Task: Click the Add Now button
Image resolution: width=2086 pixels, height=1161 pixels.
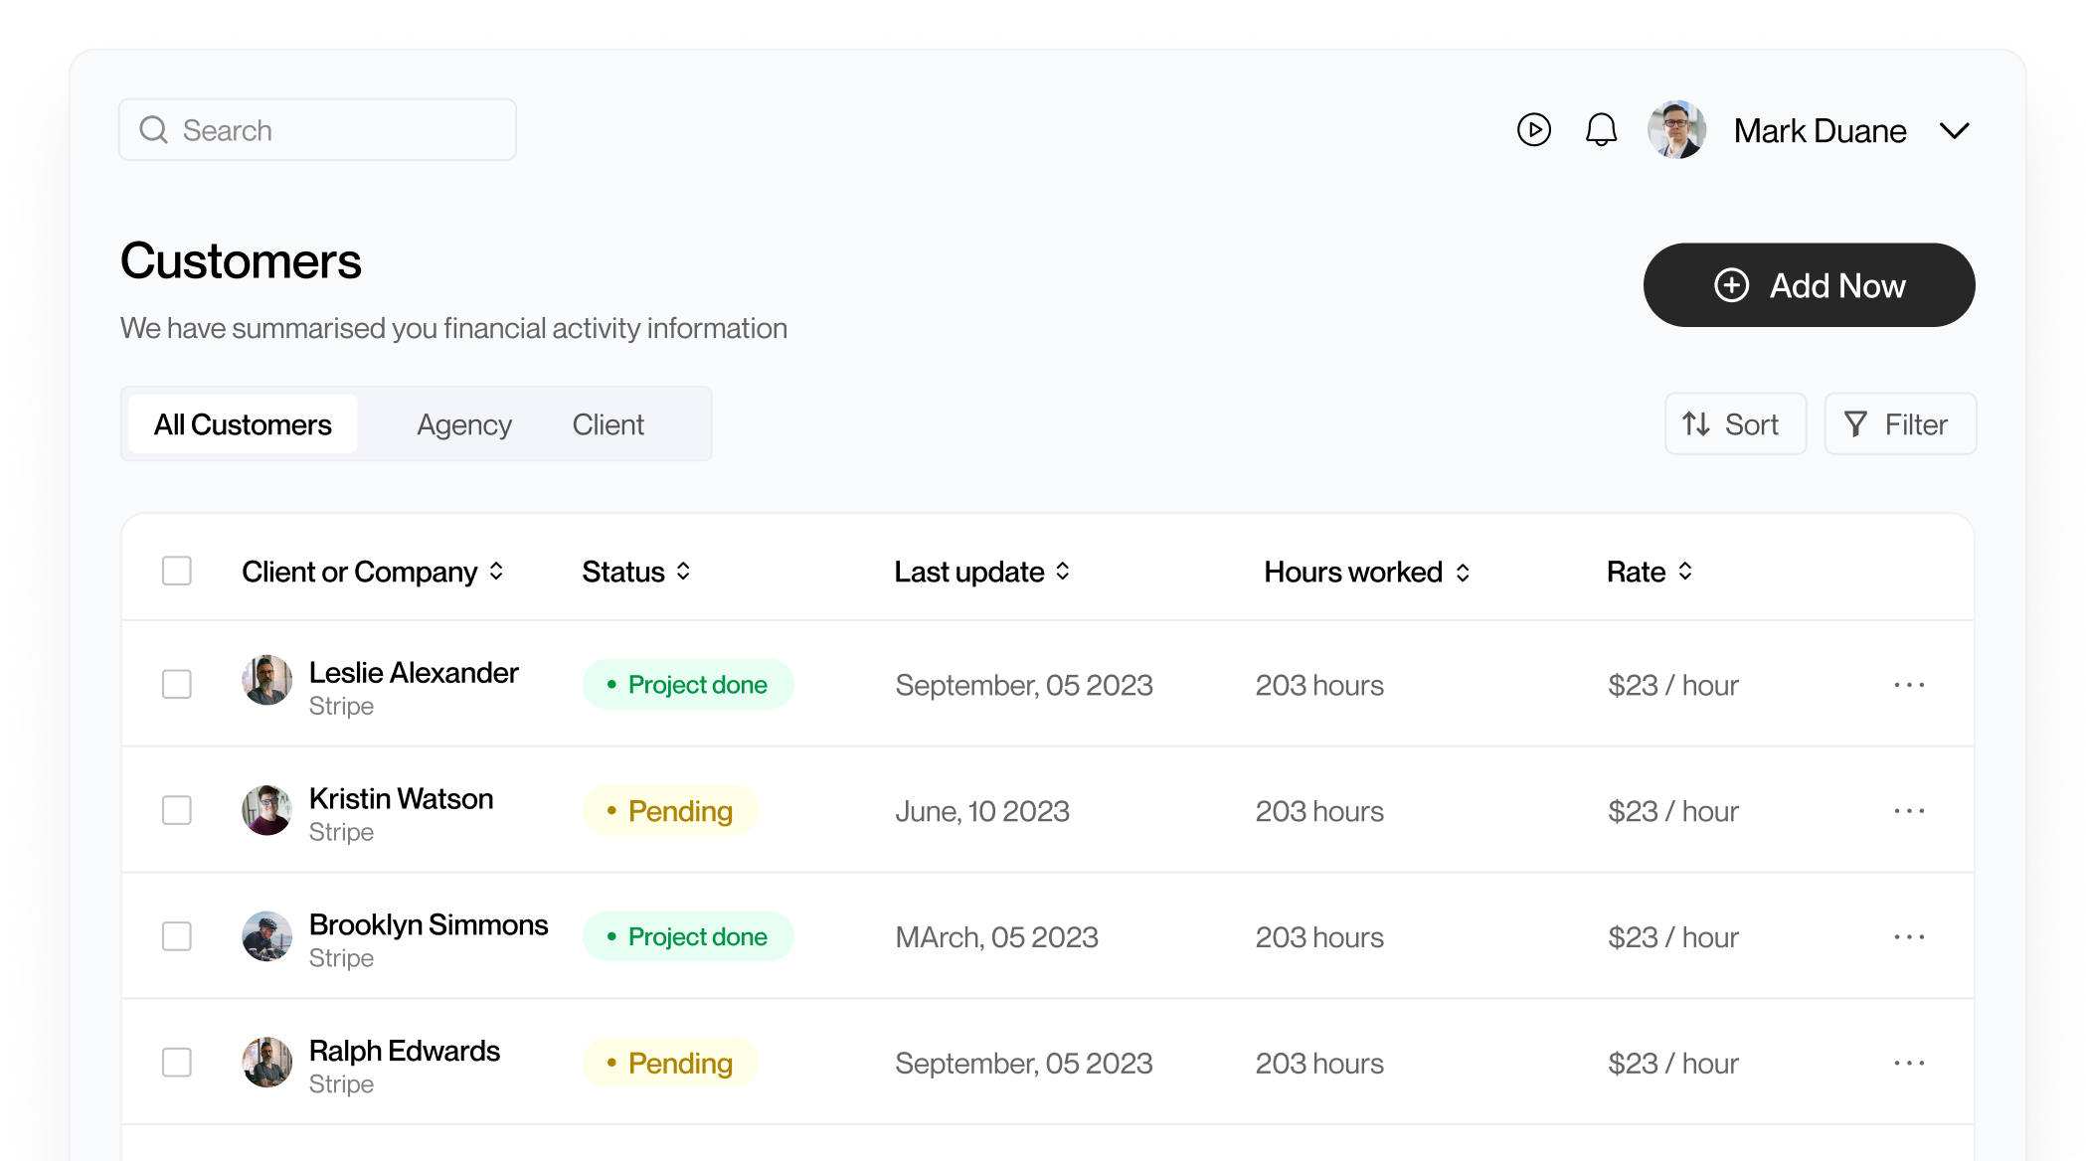Action: pos(1809,285)
